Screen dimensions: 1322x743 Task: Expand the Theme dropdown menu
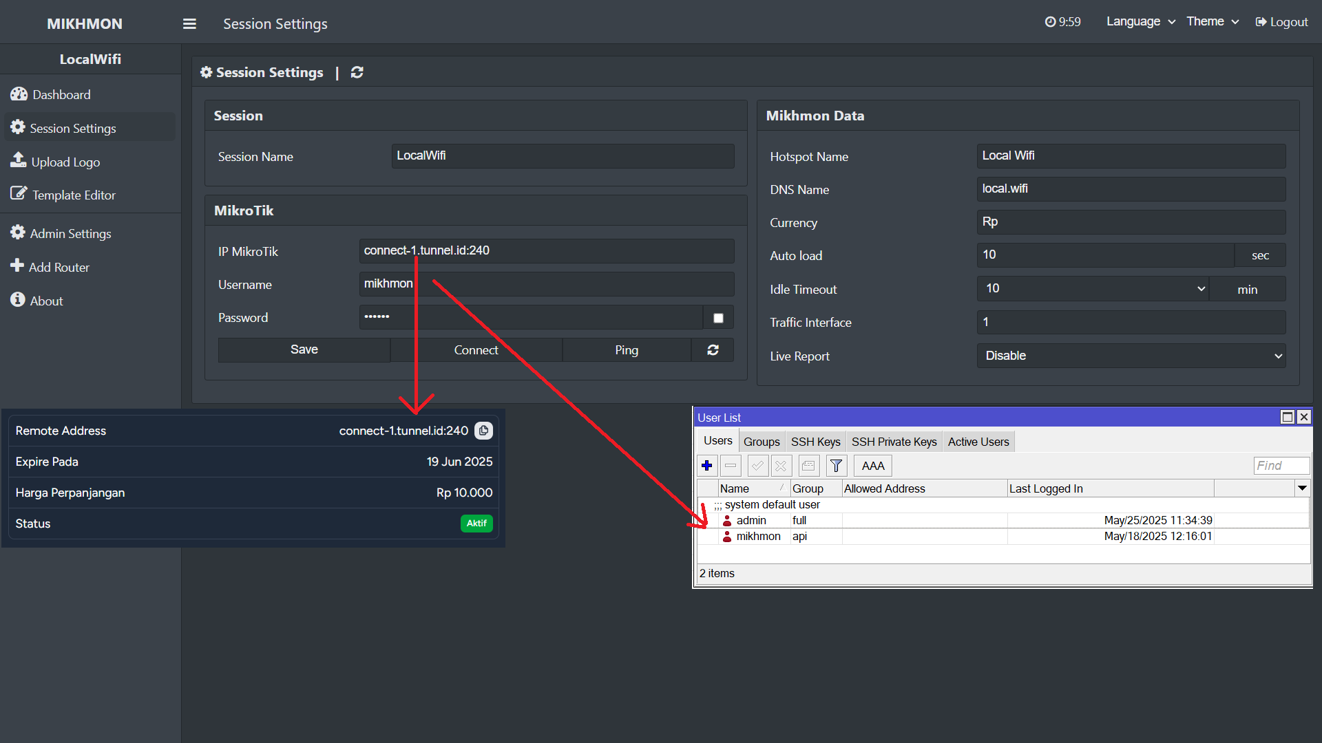click(x=1213, y=22)
